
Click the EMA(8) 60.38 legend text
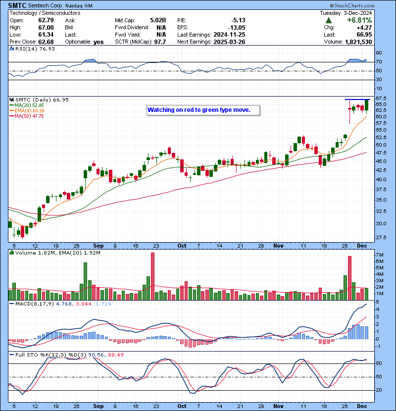[29, 110]
